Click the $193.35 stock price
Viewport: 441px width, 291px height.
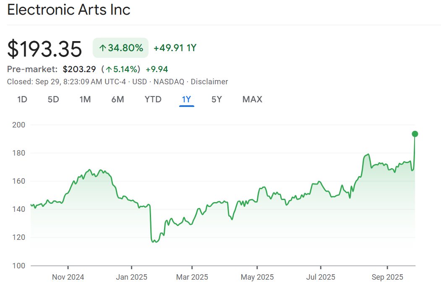pyautogui.click(x=45, y=49)
